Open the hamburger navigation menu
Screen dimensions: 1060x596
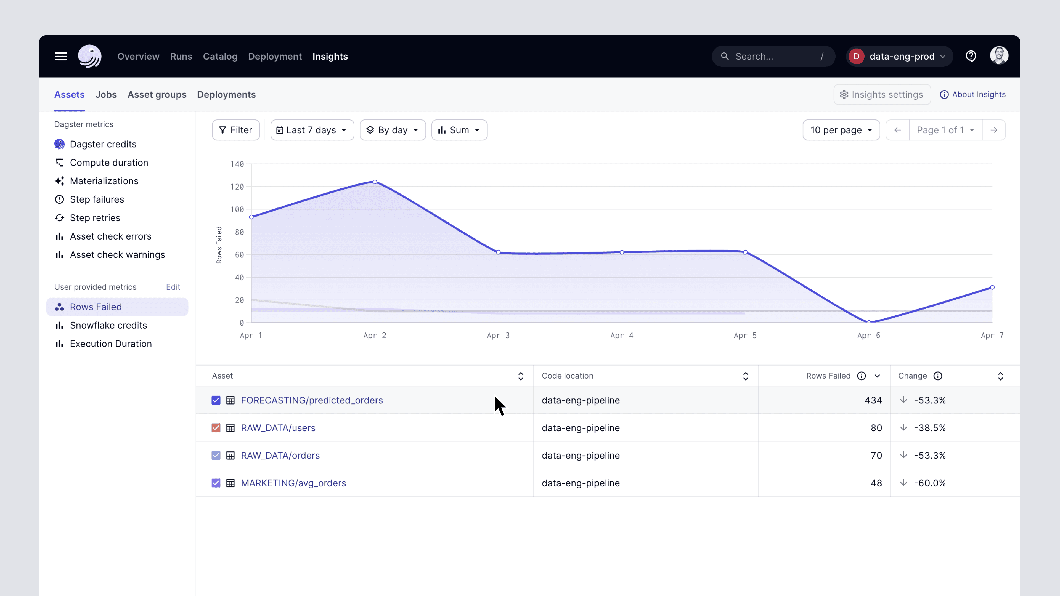pos(60,56)
